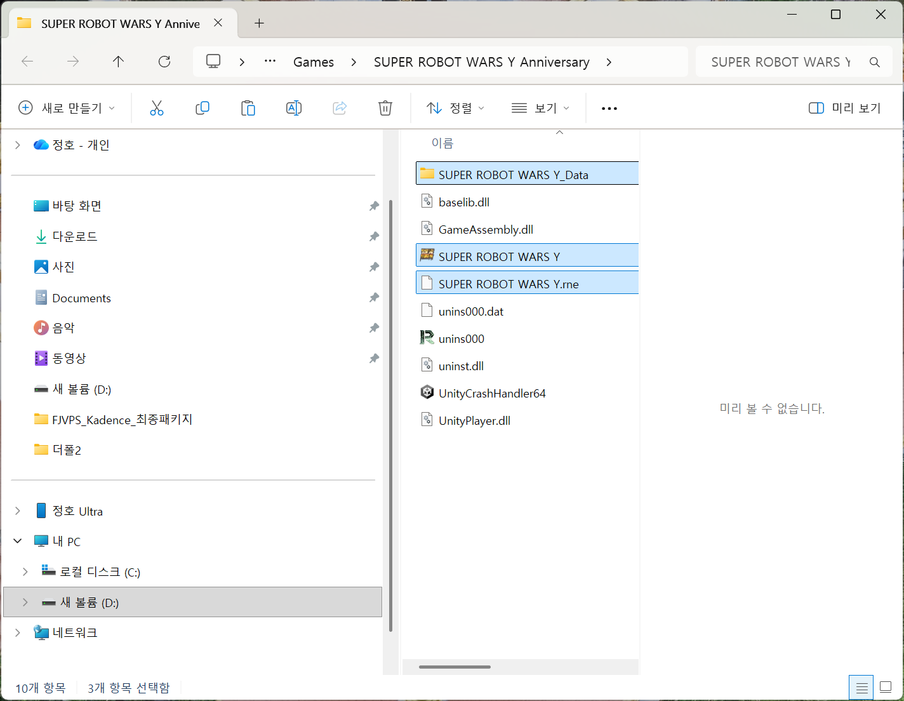The image size is (904, 701).
Task: Click the Cut scissors icon
Action: tap(157, 108)
